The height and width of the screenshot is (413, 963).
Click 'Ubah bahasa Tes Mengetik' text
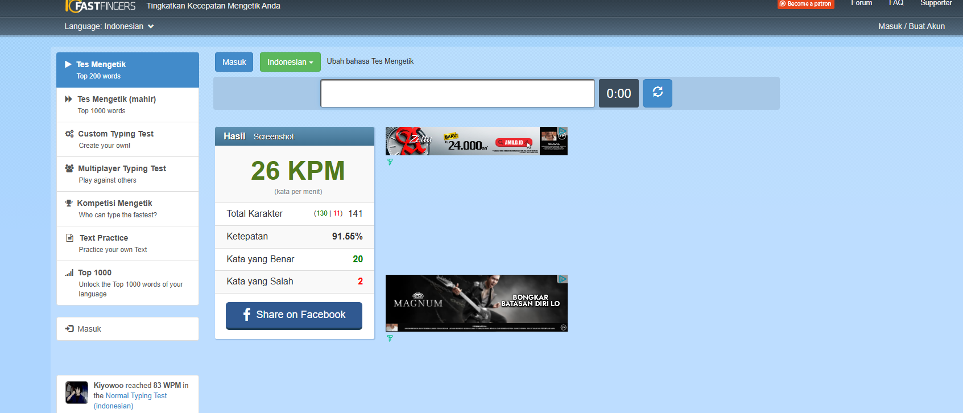[x=370, y=61]
